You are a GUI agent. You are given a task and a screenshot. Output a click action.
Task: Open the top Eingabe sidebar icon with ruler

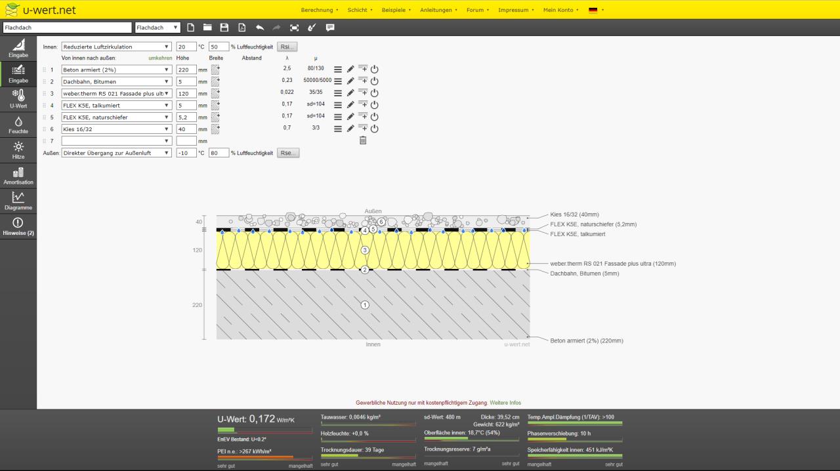pyautogui.click(x=18, y=49)
